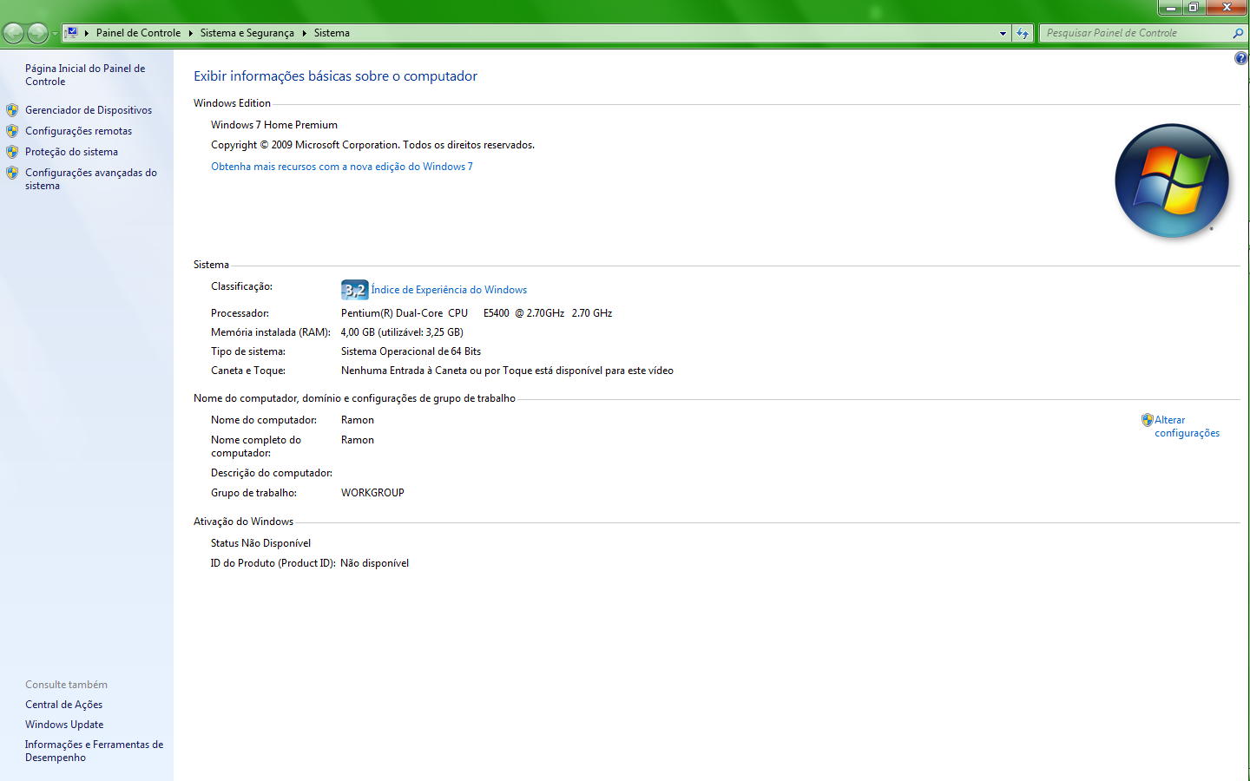This screenshot has width=1250, height=781.
Task: Click the Control Panel icon in address bar
Action: [x=72, y=33]
